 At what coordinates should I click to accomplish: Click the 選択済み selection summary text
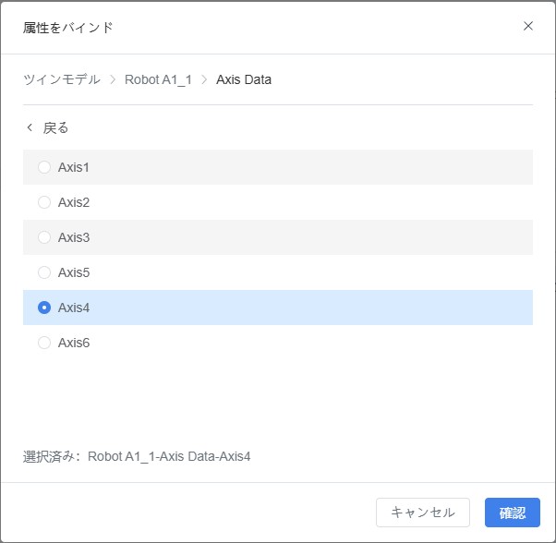point(137,456)
